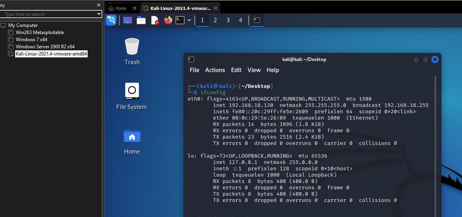Select the terminal window taskbar button

[x=257, y=20]
